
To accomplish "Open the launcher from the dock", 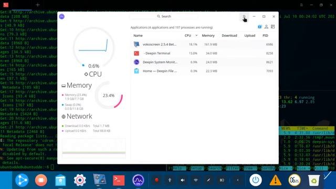I will click(22, 180).
